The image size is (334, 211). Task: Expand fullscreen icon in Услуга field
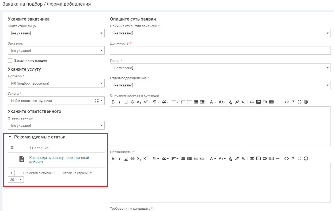click(x=97, y=101)
